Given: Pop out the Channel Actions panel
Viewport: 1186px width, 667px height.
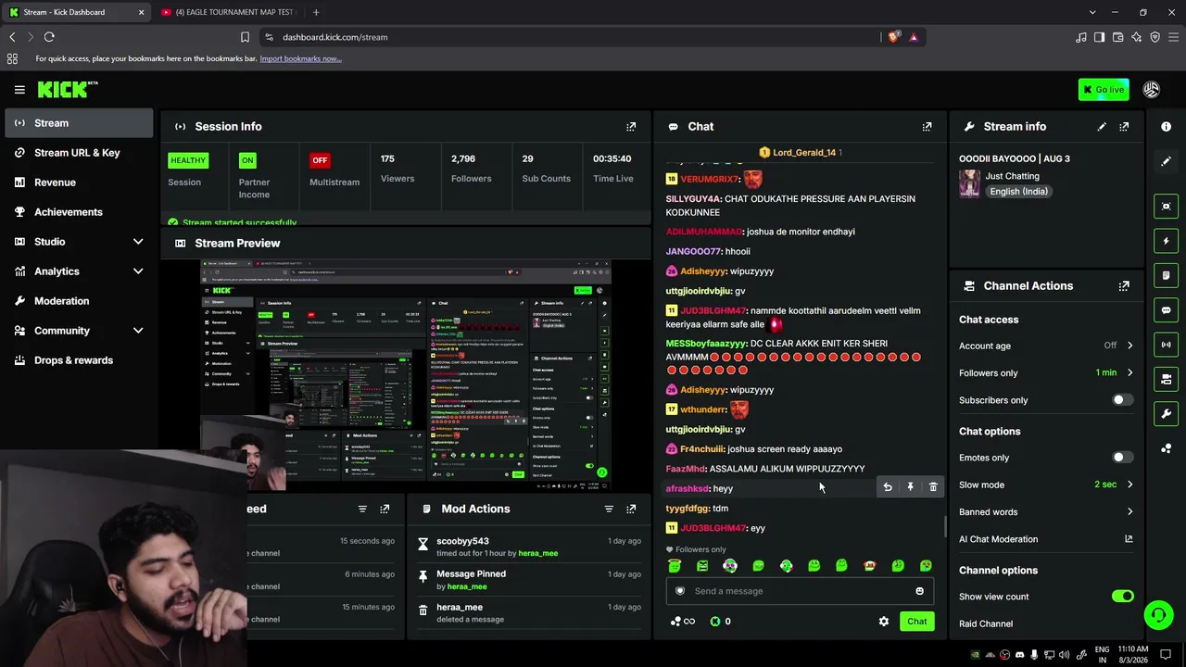Looking at the screenshot, I should tap(1124, 286).
